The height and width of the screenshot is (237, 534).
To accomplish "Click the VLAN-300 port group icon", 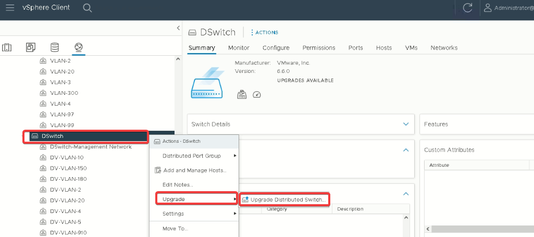I will click(43, 93).
